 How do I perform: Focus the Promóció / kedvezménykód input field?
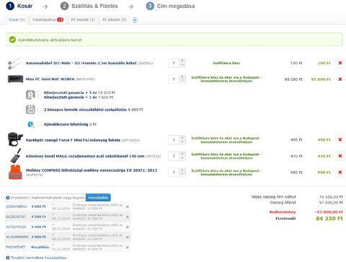(x=45, y=198)
